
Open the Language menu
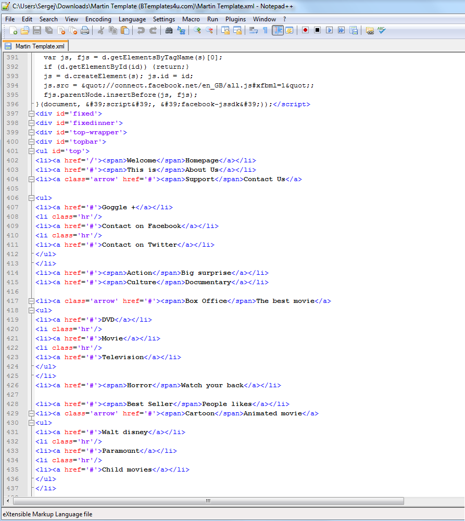(x=132, y=19)
